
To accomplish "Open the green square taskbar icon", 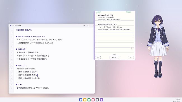I will click(89, 100).
